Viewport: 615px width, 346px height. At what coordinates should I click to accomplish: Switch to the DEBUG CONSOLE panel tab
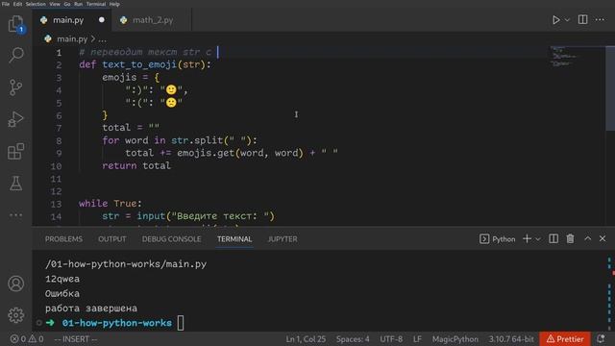pos(171,239)
